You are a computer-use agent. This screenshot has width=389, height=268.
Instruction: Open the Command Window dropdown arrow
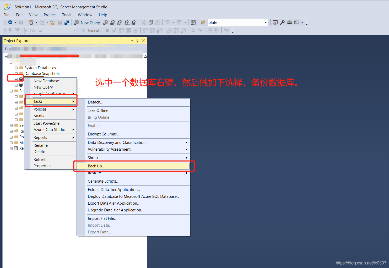(302, 23)
